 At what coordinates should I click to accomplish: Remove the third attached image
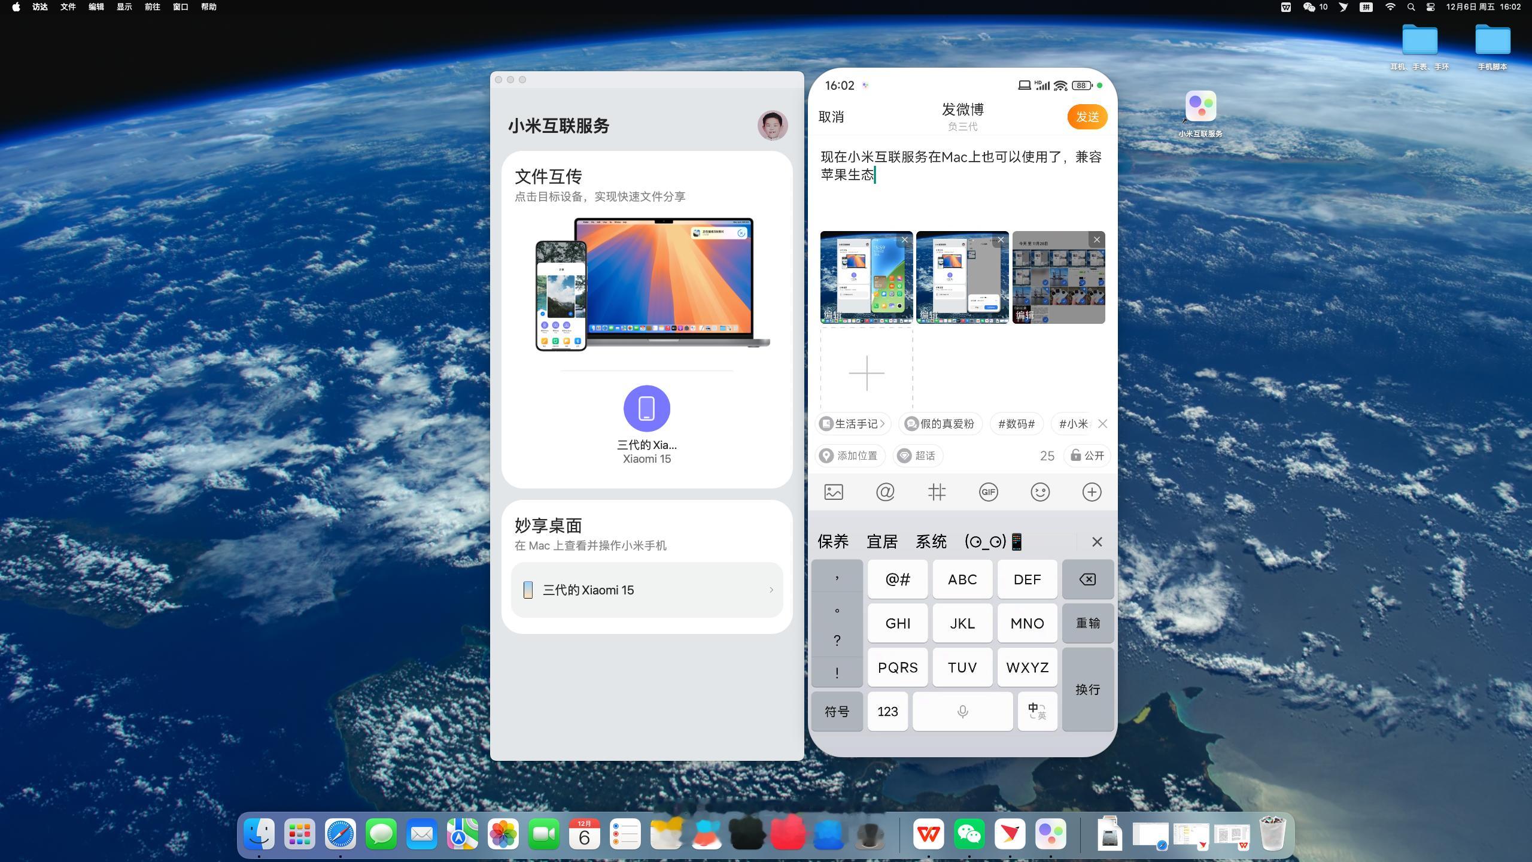coord(1096,239)
